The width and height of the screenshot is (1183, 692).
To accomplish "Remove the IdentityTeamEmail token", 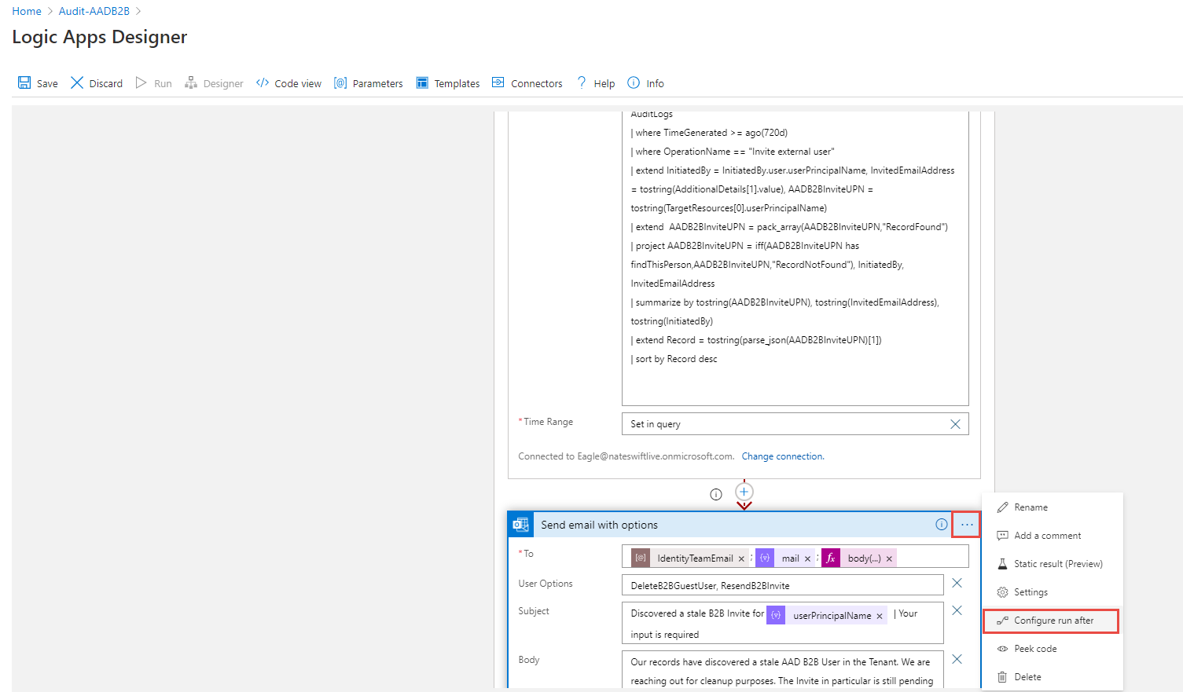I will 741,559.
